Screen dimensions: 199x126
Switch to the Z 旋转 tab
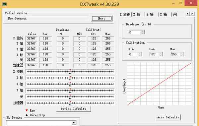pyautogui.click(x=125, y=15)
